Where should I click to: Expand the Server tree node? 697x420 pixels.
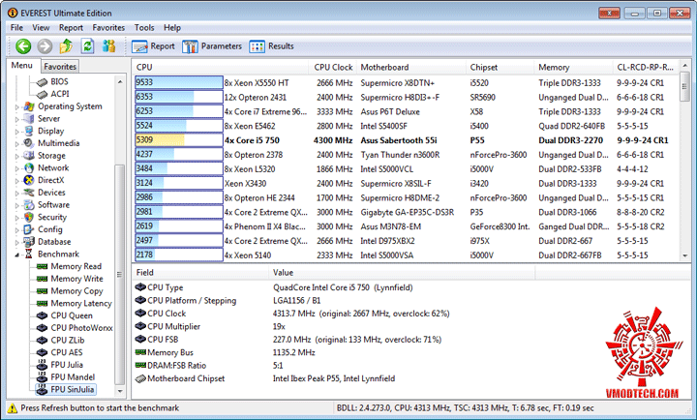pyautogui.click(x=17, y=119)
